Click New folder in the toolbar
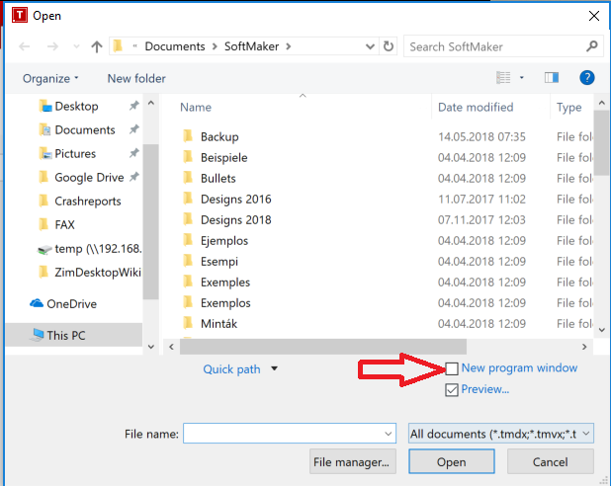The height and width of the screenshot is (486, 611). (x=134, y=78)
